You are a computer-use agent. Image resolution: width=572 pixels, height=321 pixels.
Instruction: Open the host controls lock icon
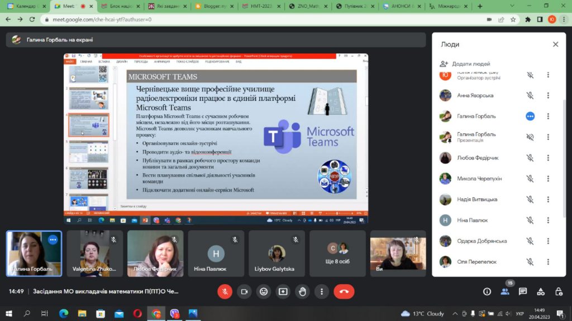[x=559, y=291]
